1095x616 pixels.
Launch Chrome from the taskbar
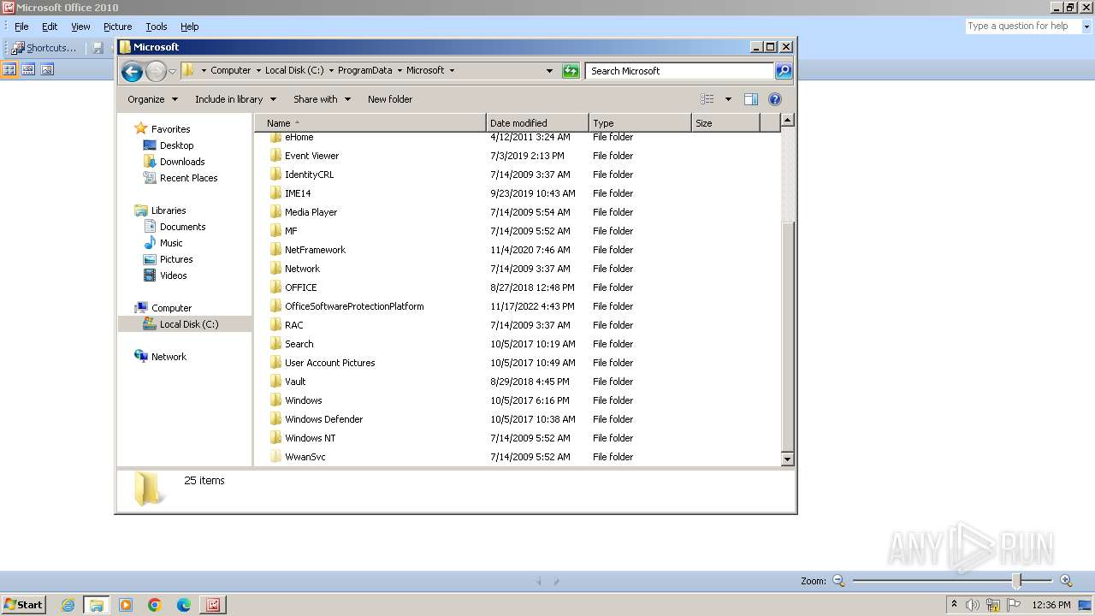tap(155, 605)
